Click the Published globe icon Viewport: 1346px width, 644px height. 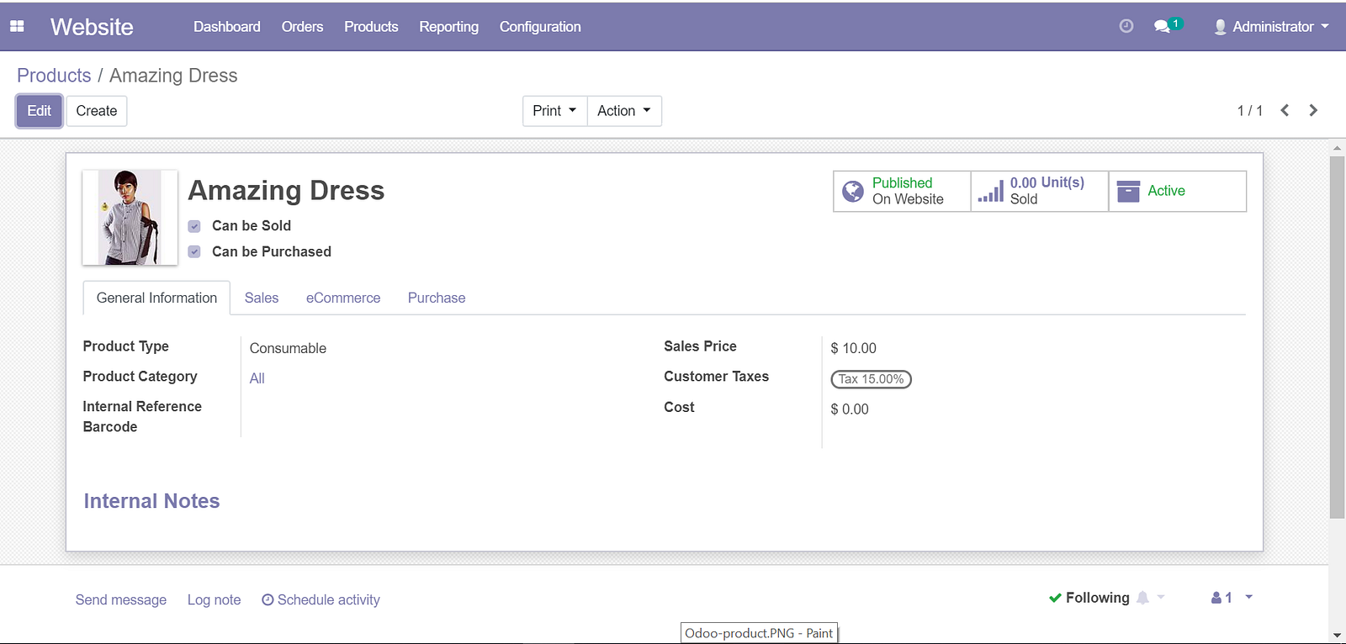point(853,192)
